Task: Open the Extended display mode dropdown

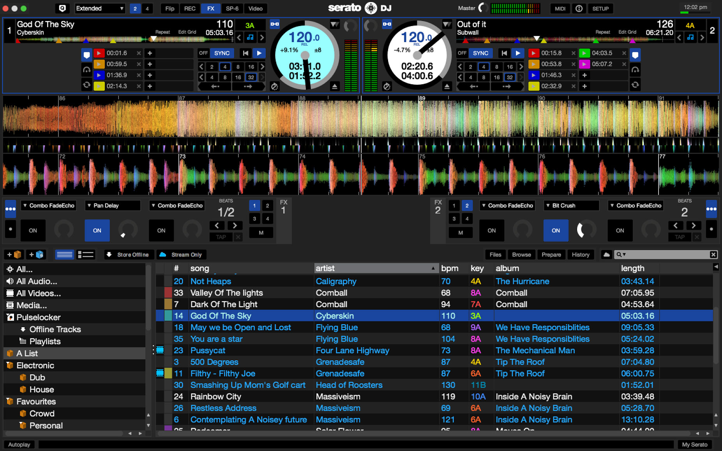Action: tap(100, 8)
